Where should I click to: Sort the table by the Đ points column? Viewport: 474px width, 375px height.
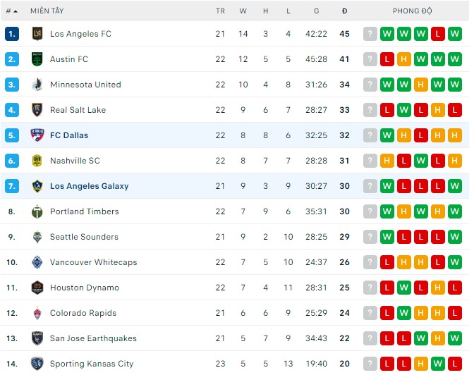[x=344, y=11]
